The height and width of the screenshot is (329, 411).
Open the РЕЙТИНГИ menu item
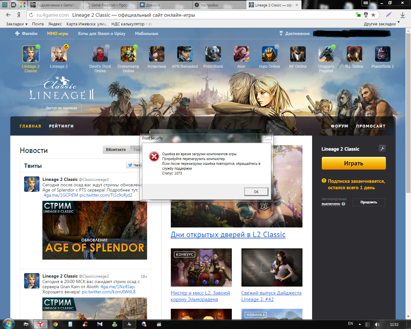61,126
